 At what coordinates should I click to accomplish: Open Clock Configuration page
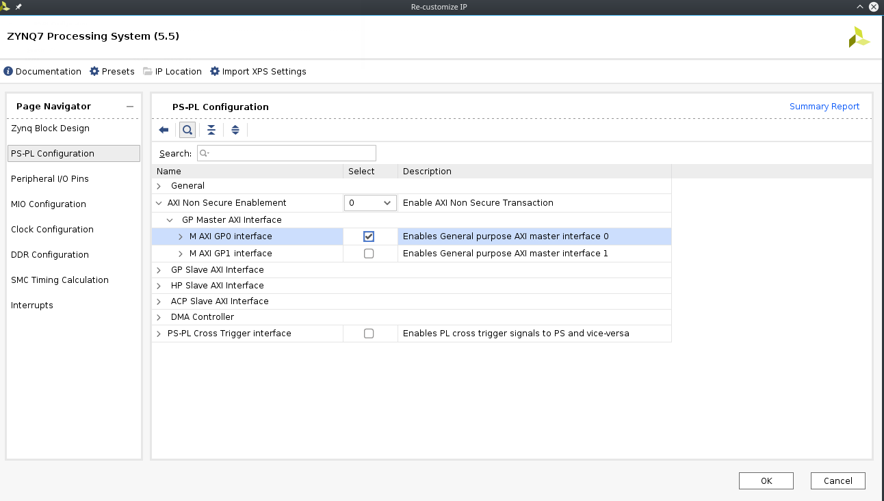52,230
